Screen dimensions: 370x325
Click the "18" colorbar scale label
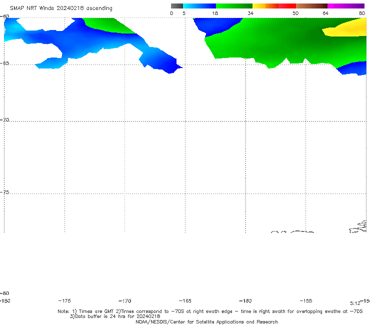coord(215,13)
